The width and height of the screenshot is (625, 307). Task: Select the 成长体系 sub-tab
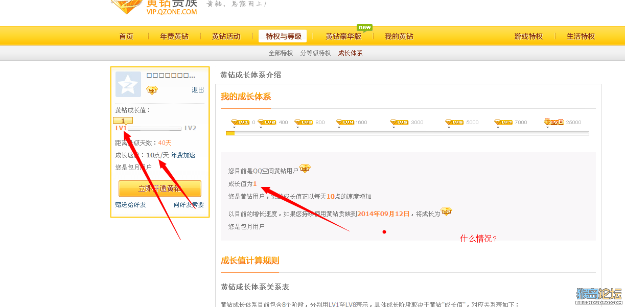point(350,53)
